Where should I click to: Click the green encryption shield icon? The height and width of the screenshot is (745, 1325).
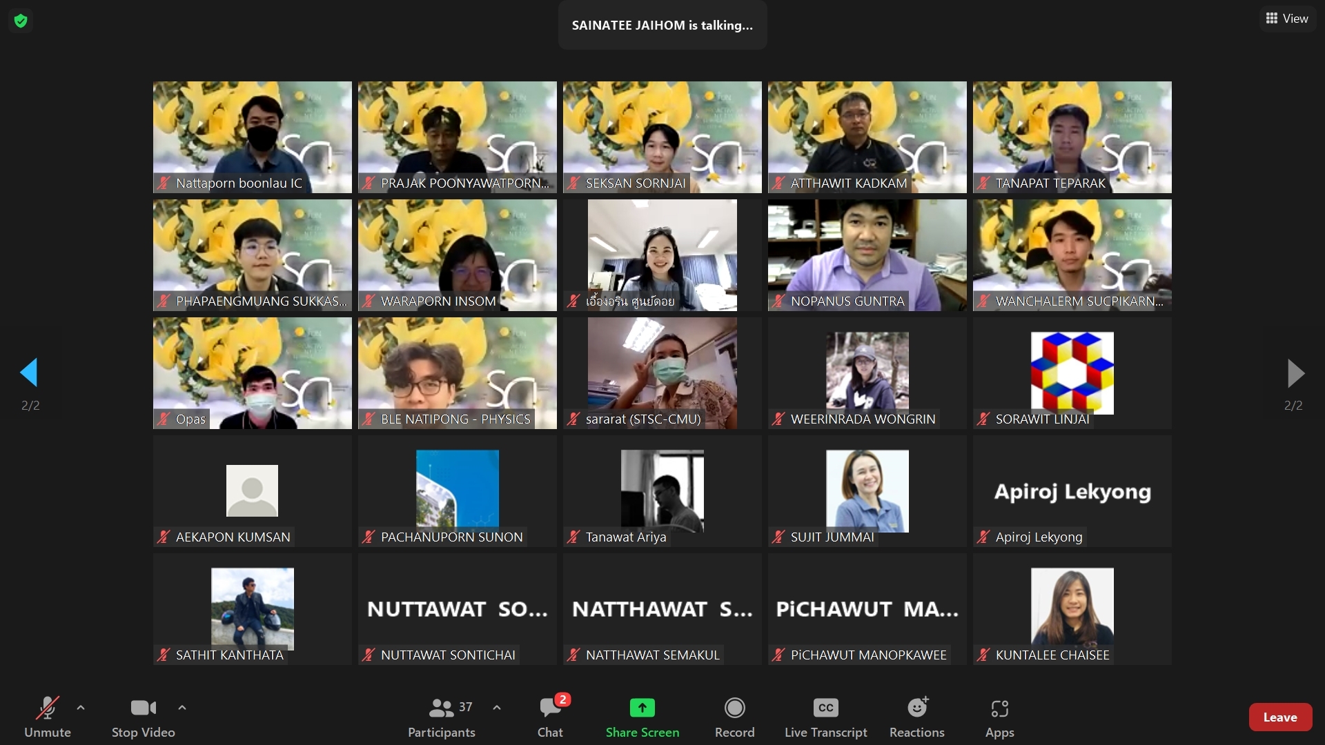coord(21,21)
